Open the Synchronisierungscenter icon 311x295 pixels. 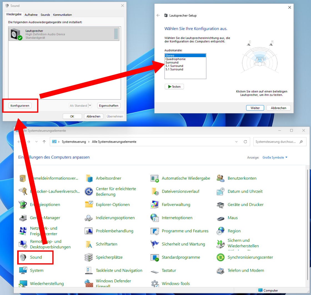220,257
